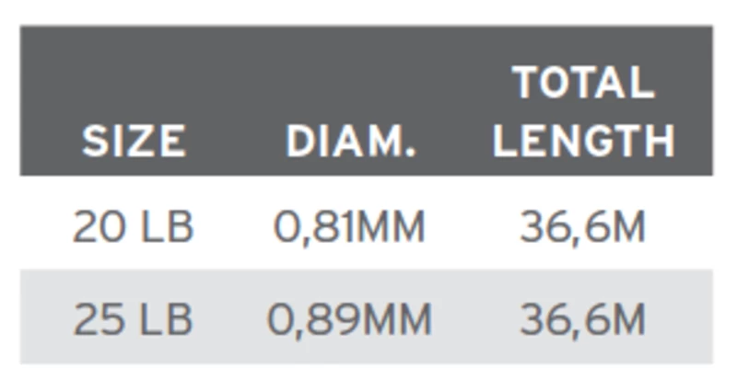Click the M unit in the shaded row's length
The image size is (737, 391).
[x=628, y=318]
